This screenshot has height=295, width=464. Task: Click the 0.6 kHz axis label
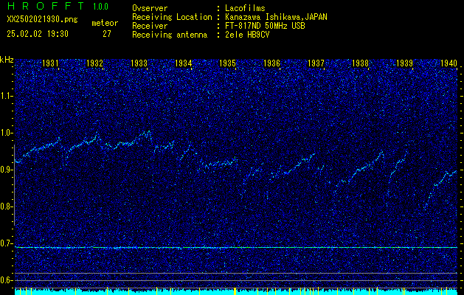[6, 280]
